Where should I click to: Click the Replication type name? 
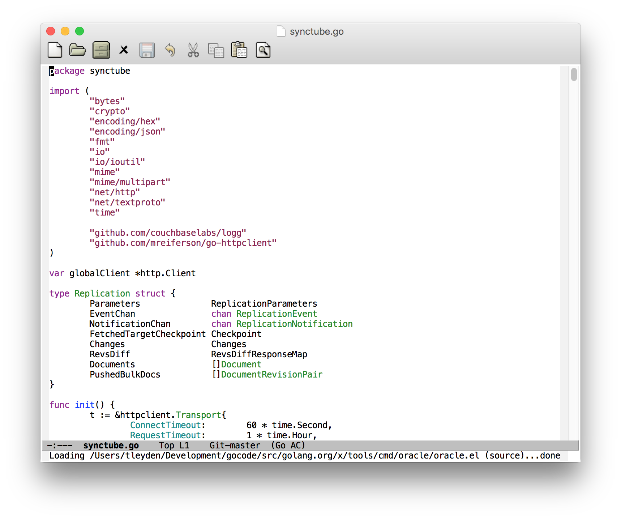coord(102,294)
